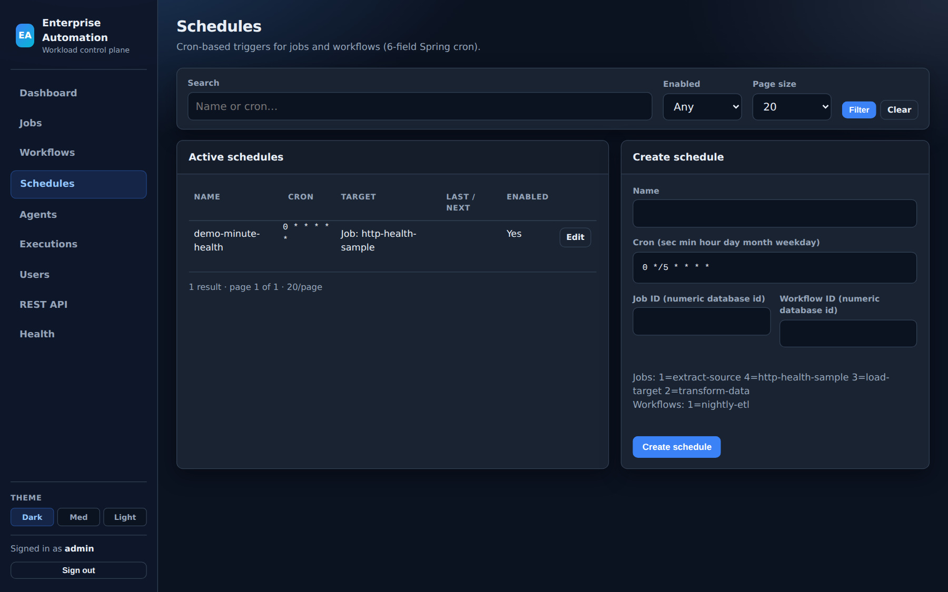This screenshot has height=592, width=948.
Task: Focus the Name or cron search field
Action: coord(420,106)
